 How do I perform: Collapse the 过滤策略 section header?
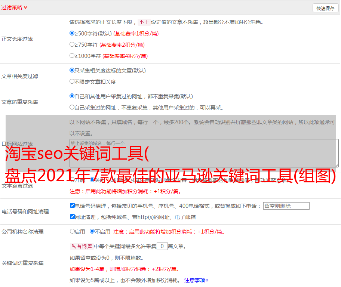point(14,7)
